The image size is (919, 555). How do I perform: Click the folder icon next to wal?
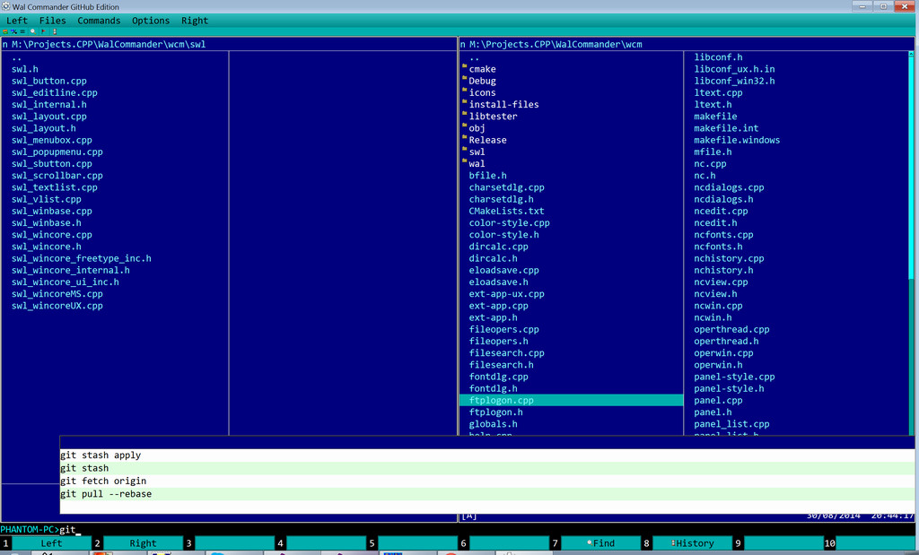(x=464, y=160)
